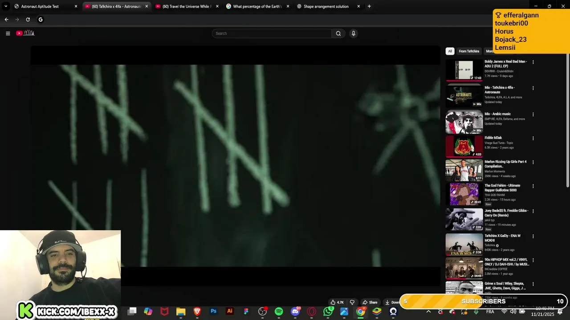The width and height of the screenshot is (570, 320).
Task: Click the page vertical scrollbar
Action: point(567,120)
